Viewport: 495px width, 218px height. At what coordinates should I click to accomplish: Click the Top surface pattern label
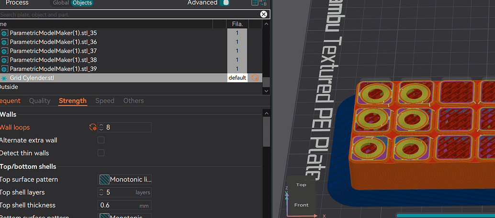coord(29,180)
